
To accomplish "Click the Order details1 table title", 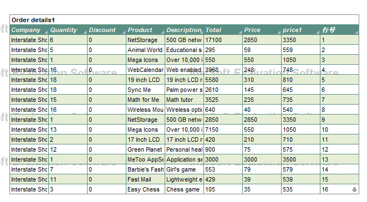I will 33,20.
